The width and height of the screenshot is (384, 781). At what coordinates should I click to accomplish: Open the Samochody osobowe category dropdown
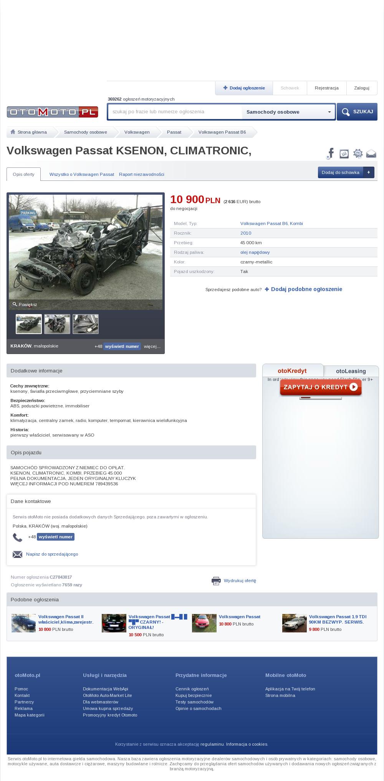tap(288, 112)
